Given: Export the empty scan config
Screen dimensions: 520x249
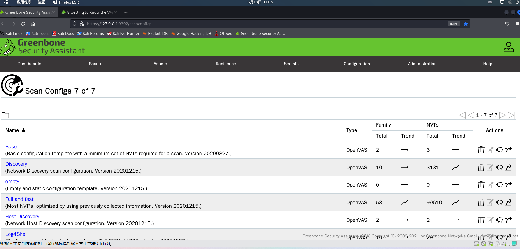Looking at the screenshot, I should 508,185.
